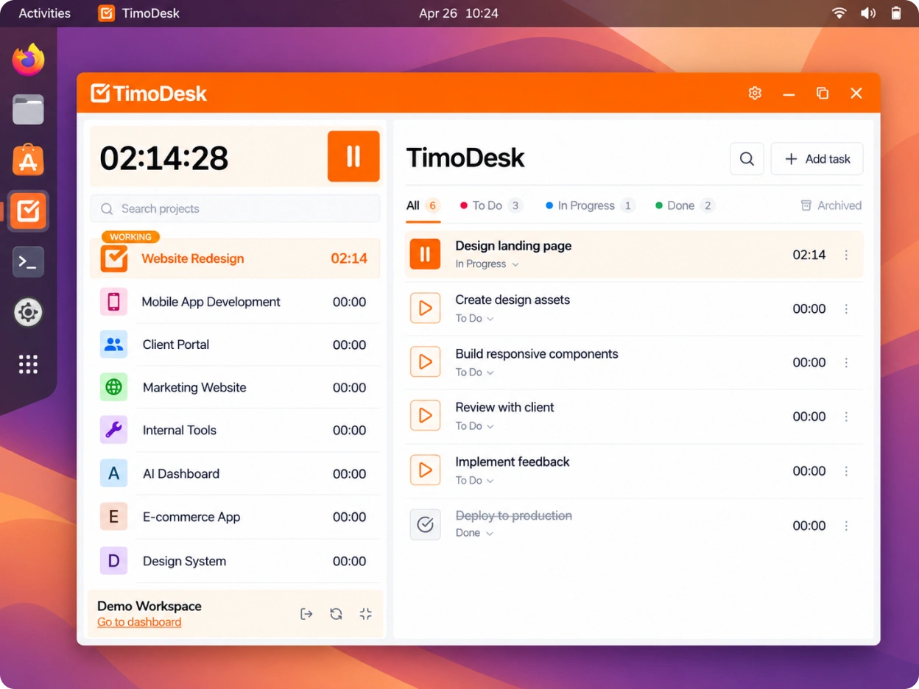The image size is (919, 689).
Task: Click AI Dashboard letter A icon
Action: click(x=114, y=473)
